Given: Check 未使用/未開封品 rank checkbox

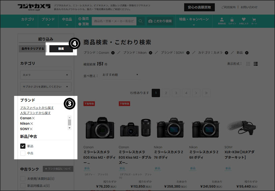Looking at the screenshot, I should click(x=23, y=179).
